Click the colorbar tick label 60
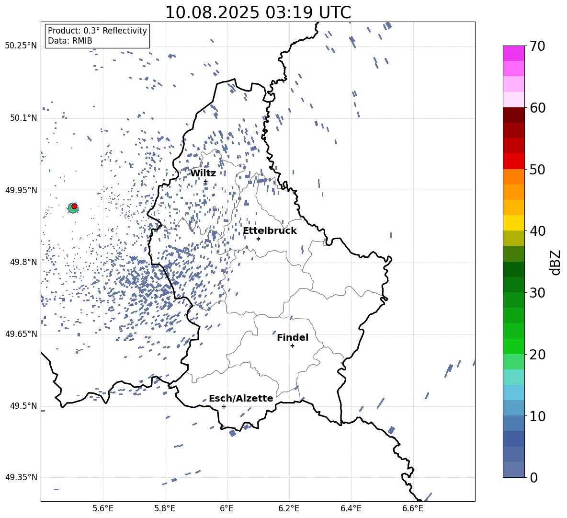 537,108
